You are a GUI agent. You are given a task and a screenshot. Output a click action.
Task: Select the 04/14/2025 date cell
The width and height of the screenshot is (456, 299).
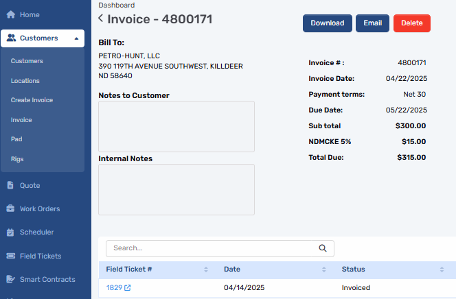(244, 287)
